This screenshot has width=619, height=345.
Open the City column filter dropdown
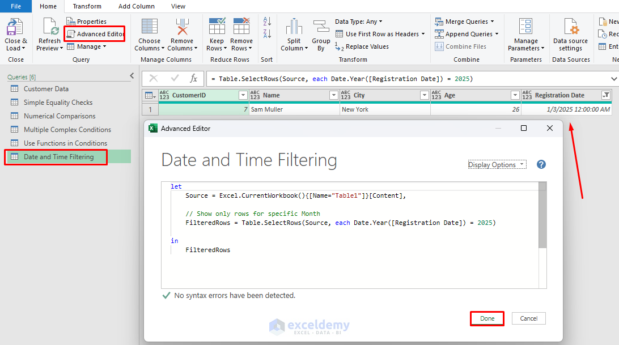point(425,95)
